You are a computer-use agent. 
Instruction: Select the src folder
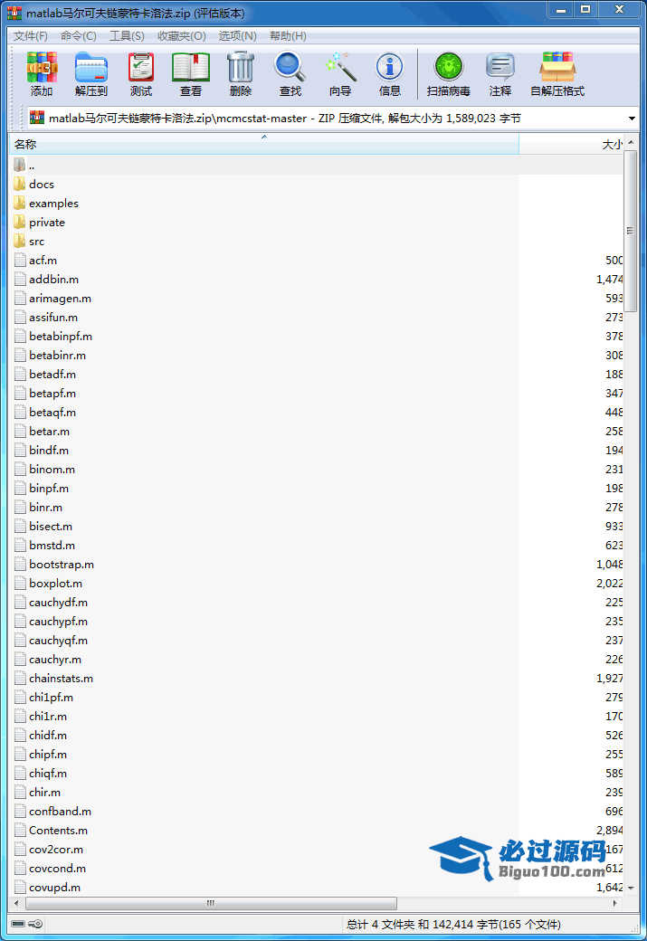click(x=29, y=242)
